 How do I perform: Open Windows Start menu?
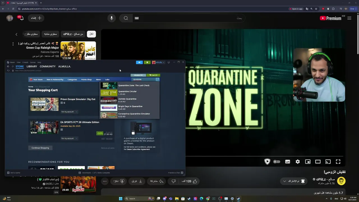121,199
